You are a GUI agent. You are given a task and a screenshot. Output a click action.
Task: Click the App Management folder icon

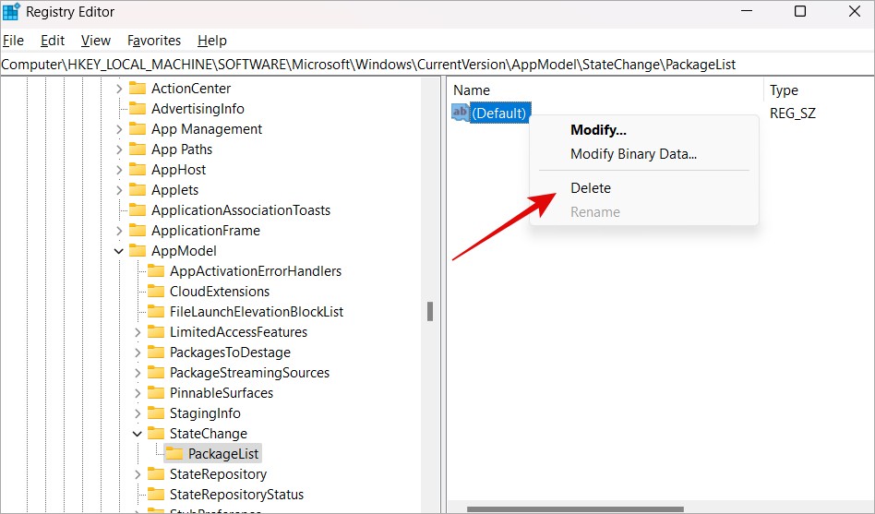pos(138,129)
